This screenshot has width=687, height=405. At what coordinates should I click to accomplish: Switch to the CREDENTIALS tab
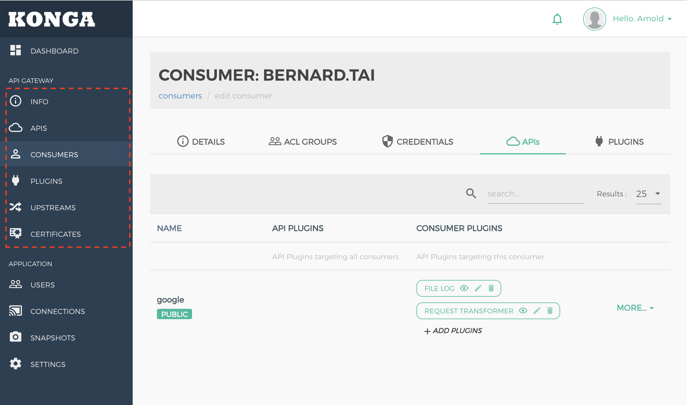click(x=418, y=141)
